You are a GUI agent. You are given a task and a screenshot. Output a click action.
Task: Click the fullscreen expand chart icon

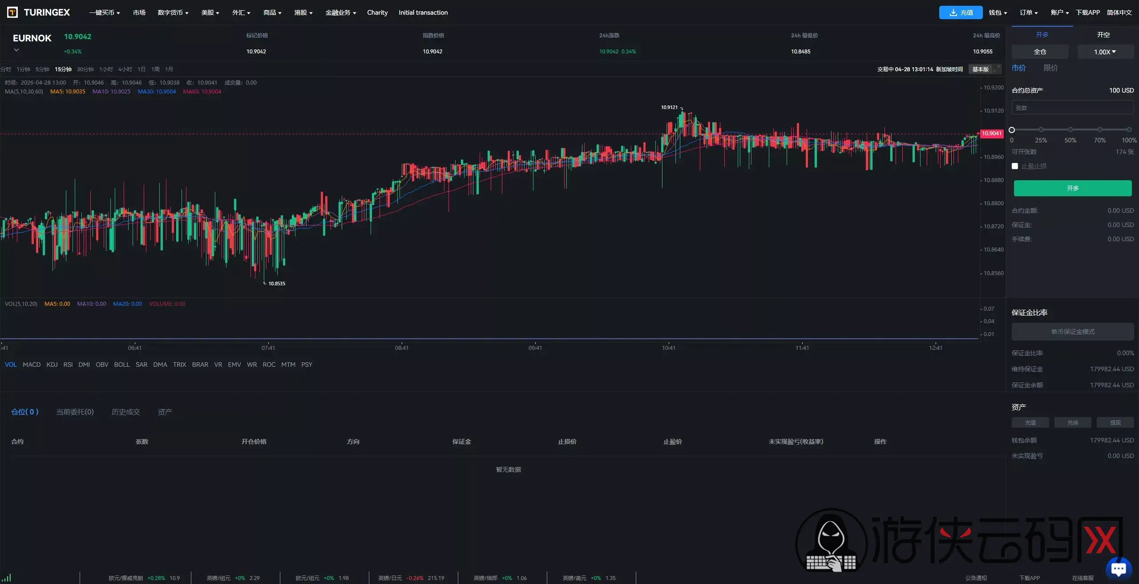pos(996,69)
